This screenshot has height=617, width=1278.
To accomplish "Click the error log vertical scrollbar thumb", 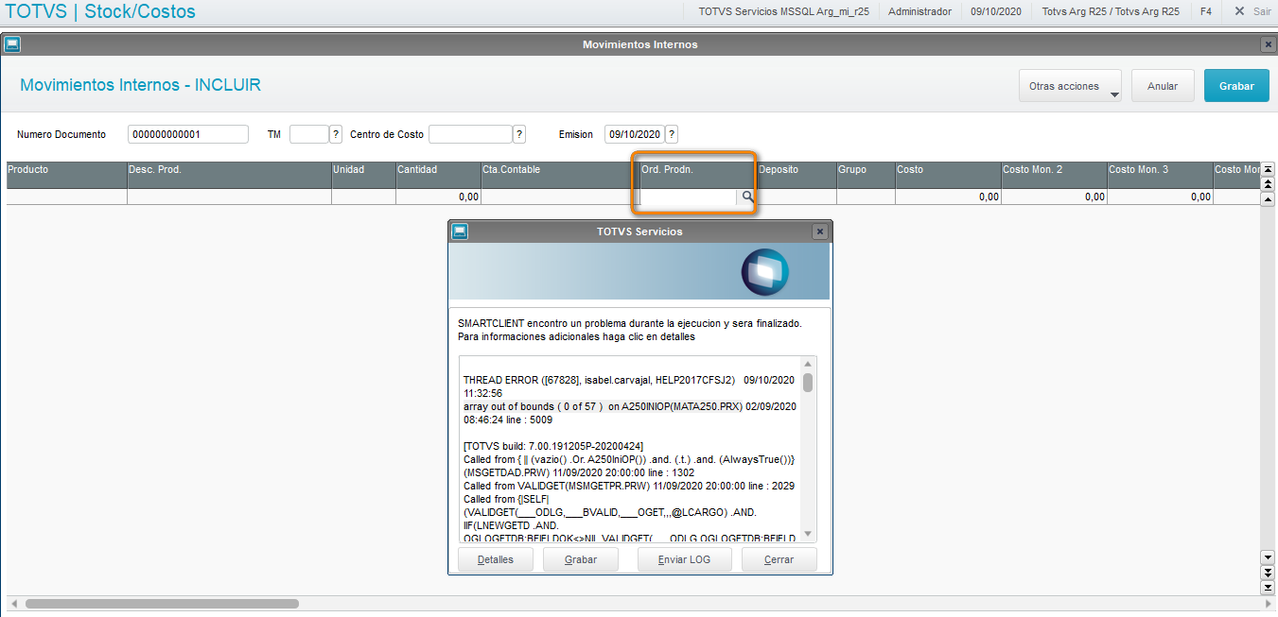I will click(x=808, y=383).
